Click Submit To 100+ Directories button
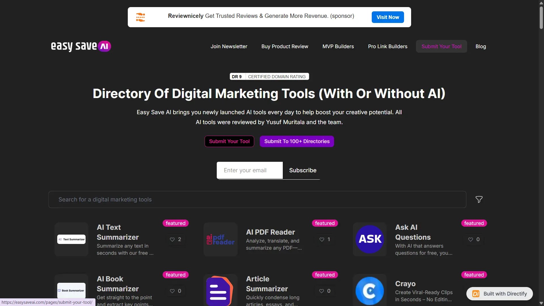 click(x=297, y=141)
